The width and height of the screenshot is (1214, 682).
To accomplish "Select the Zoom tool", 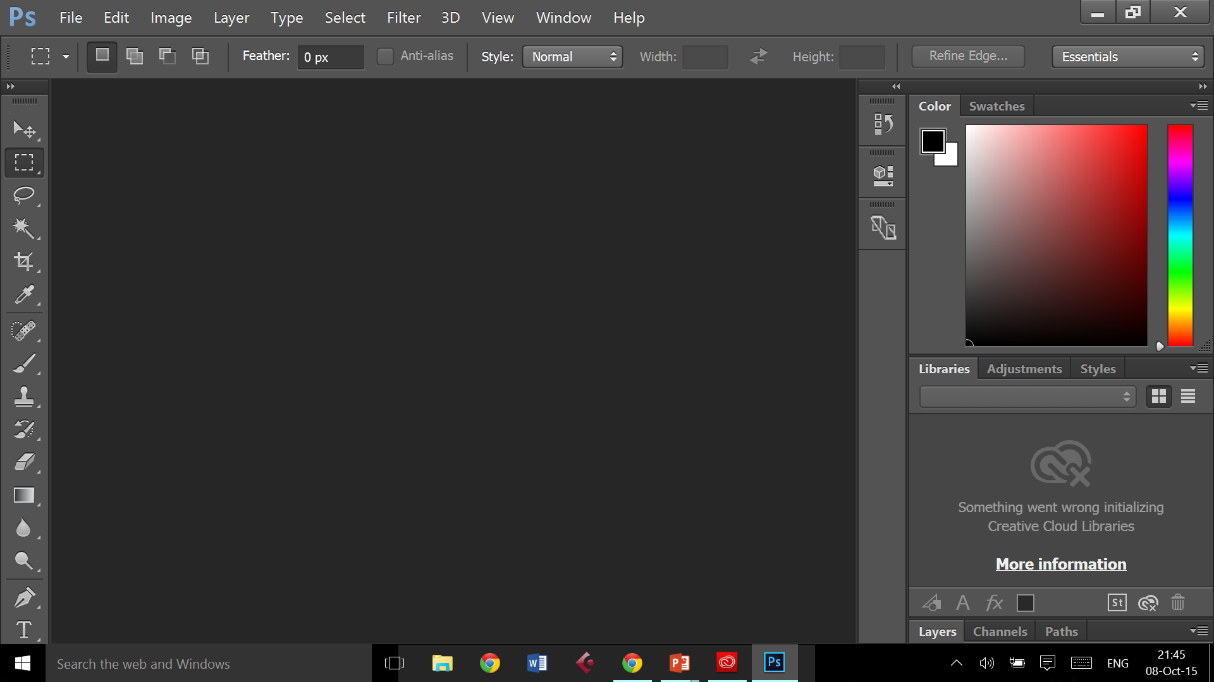I will coord(23,562).
